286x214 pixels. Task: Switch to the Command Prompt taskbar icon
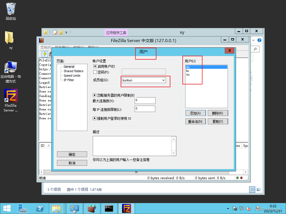(x=109, y=208)
